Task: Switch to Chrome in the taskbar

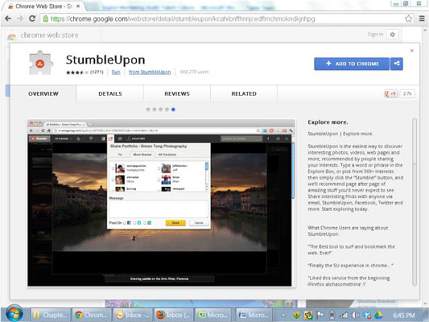Action: click(92, 315)
